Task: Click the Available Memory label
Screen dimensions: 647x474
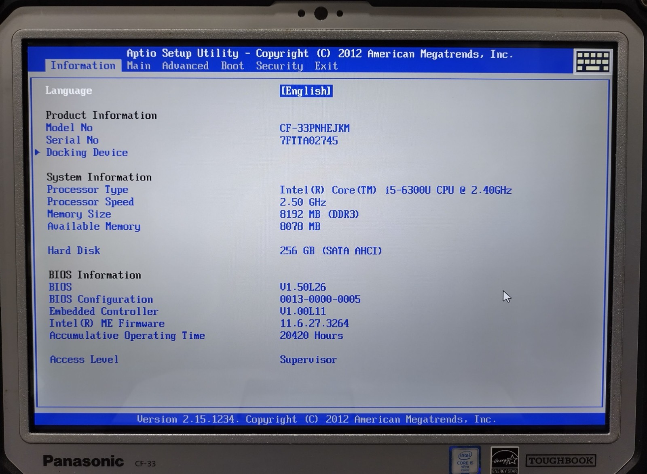Action: click(x=94, y=226)
